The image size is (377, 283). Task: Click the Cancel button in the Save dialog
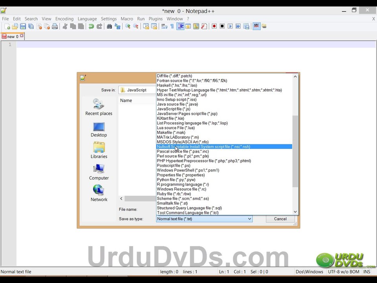tap(280, 219)
